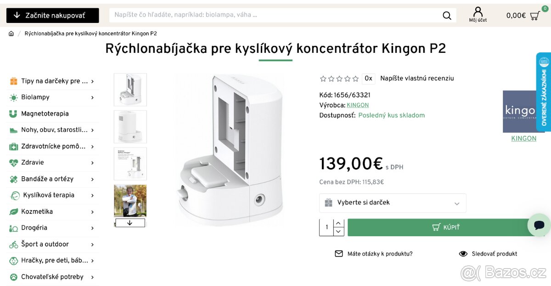
Task: Select the Biolampy category icon
Action: click(13, 97)
